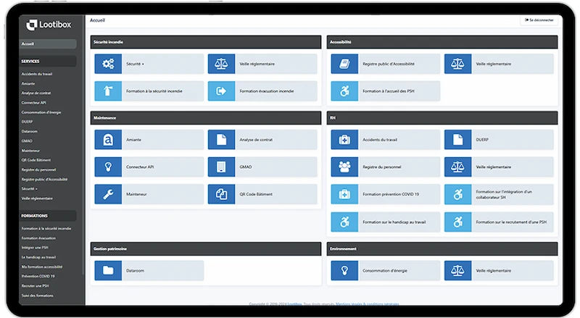Click the gears icon for Sécurité +
Screen dimensions: 580x318
108,64
